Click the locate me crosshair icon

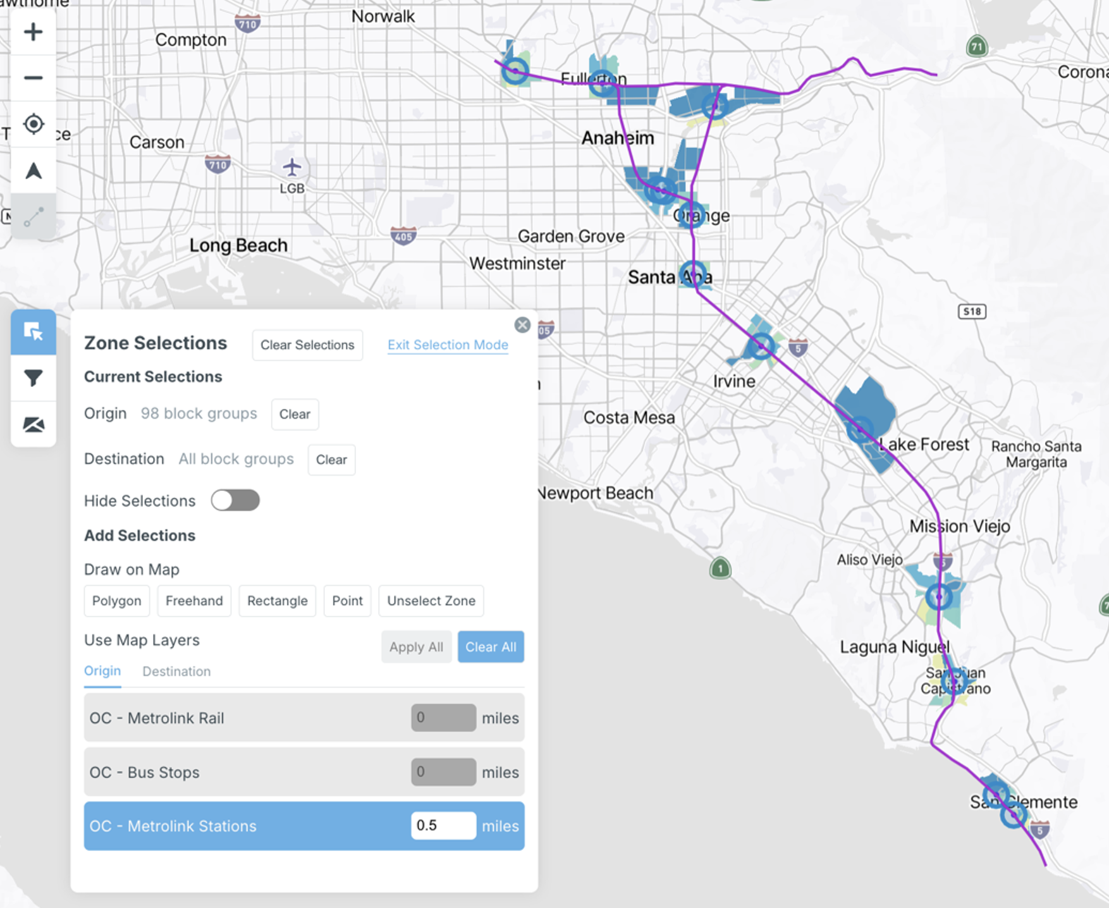(33, 124)
